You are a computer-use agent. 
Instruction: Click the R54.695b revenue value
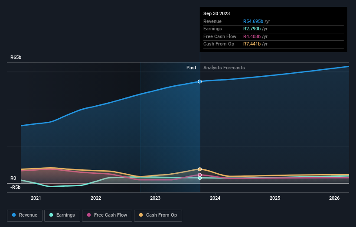pos(253,21)
